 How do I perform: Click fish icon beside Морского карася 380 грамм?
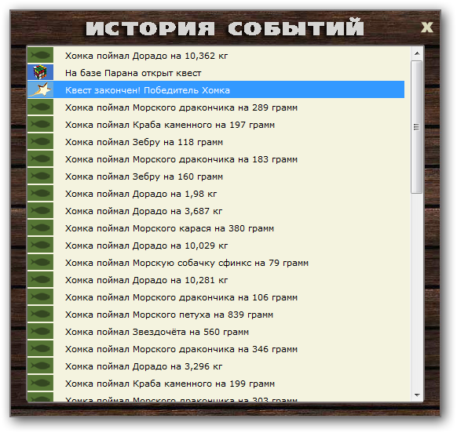click(41, 227)
